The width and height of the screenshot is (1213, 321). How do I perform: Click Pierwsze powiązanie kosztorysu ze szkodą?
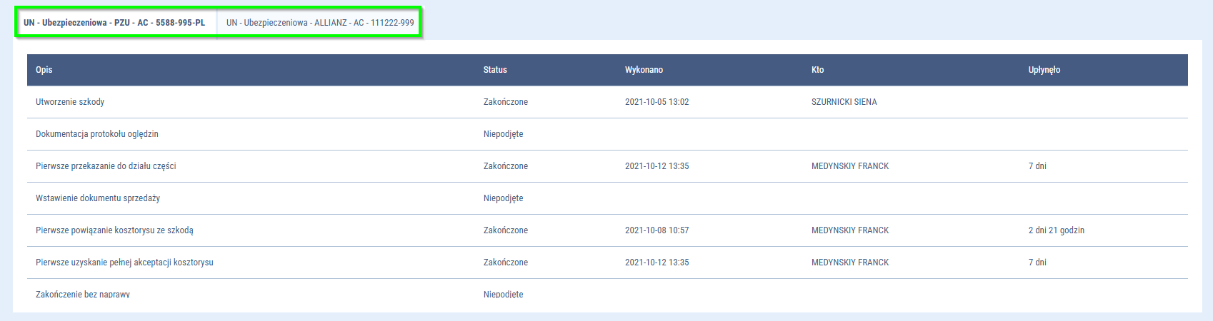tap(114, 230)
